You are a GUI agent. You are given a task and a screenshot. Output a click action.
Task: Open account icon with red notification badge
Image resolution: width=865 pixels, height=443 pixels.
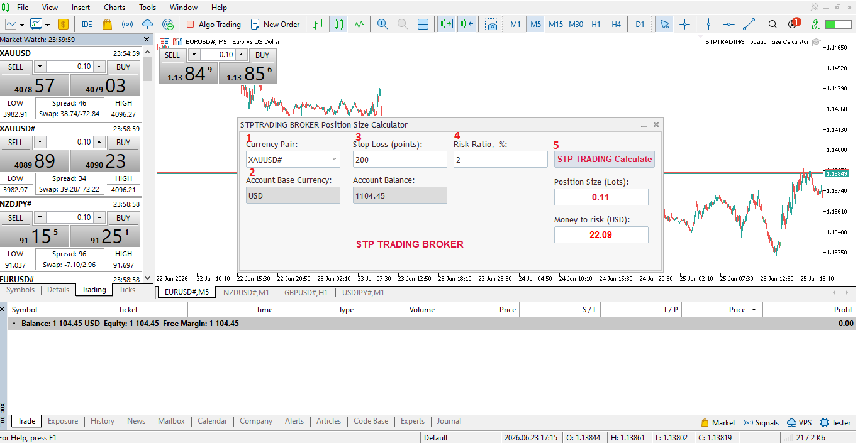[x=793, y=25]
